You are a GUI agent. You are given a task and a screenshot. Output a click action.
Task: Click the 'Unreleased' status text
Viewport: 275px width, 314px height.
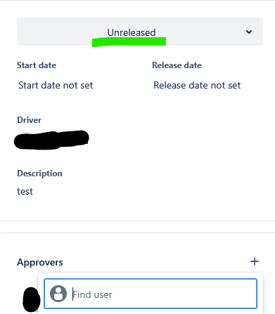click(132, 32)
